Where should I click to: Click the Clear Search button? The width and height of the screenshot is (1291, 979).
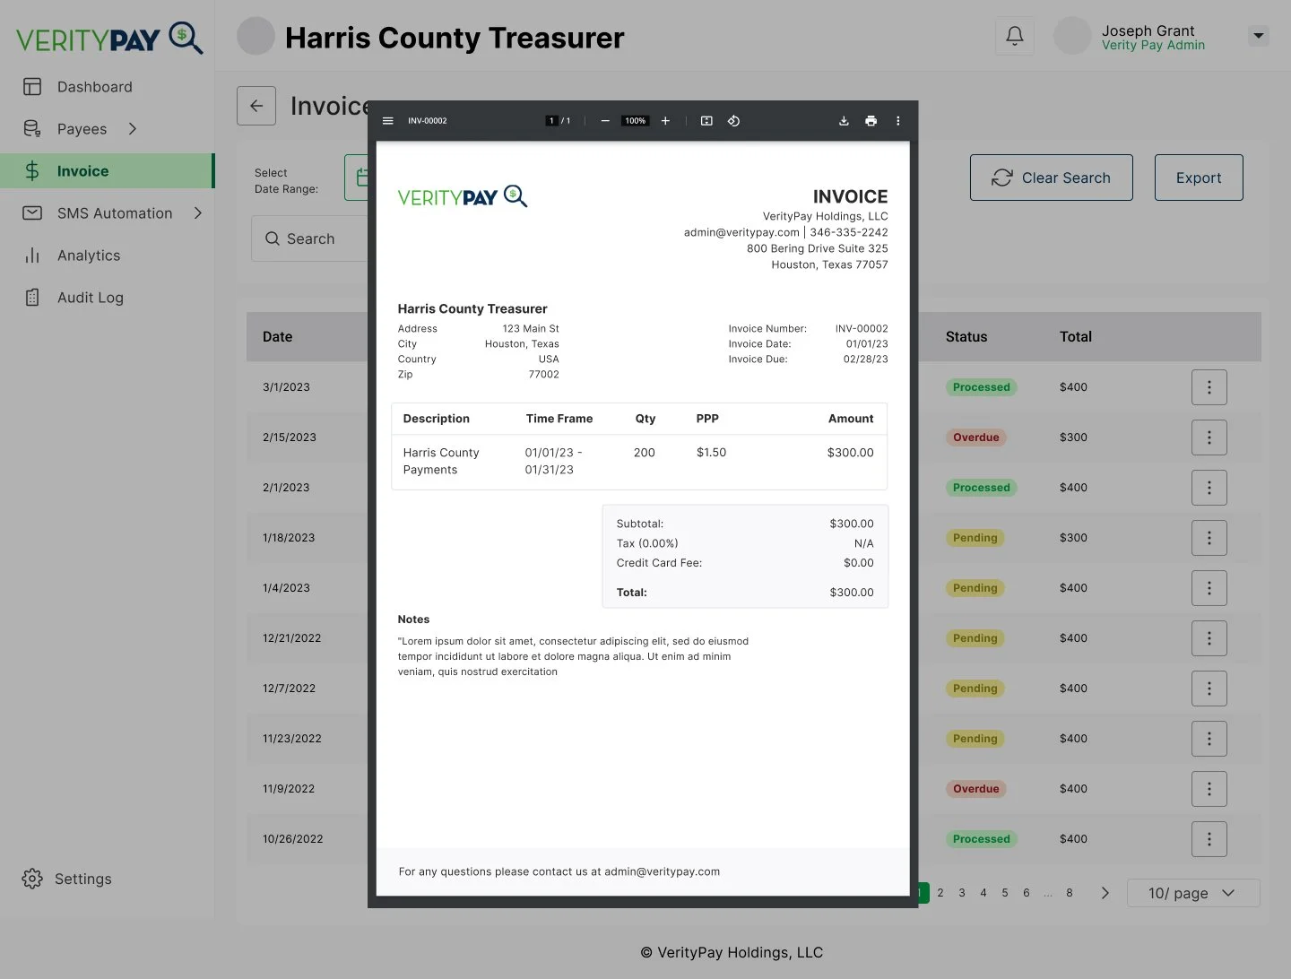tap(1051, 178)
